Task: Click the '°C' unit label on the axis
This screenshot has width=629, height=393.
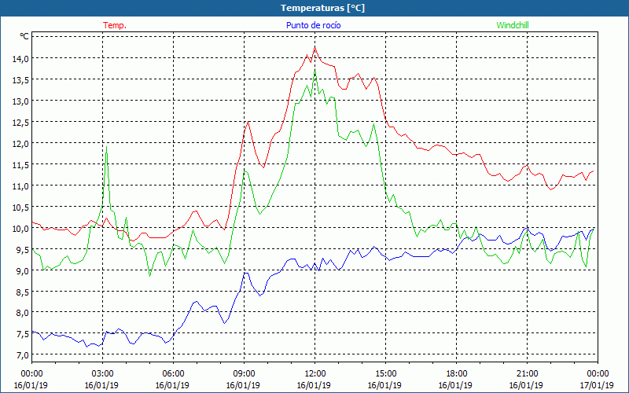Action: click(24, 36)
